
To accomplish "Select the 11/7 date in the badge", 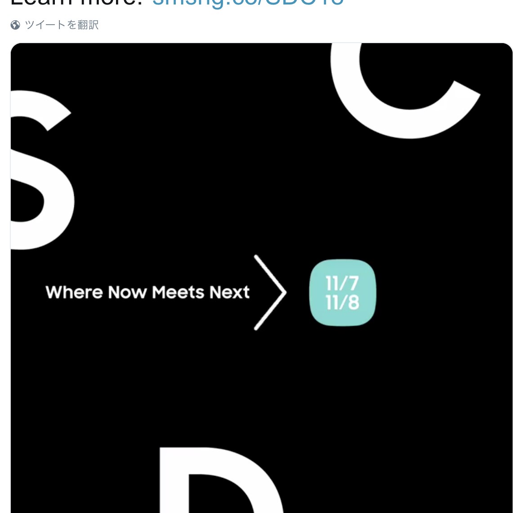I will (x=342, y=283).
